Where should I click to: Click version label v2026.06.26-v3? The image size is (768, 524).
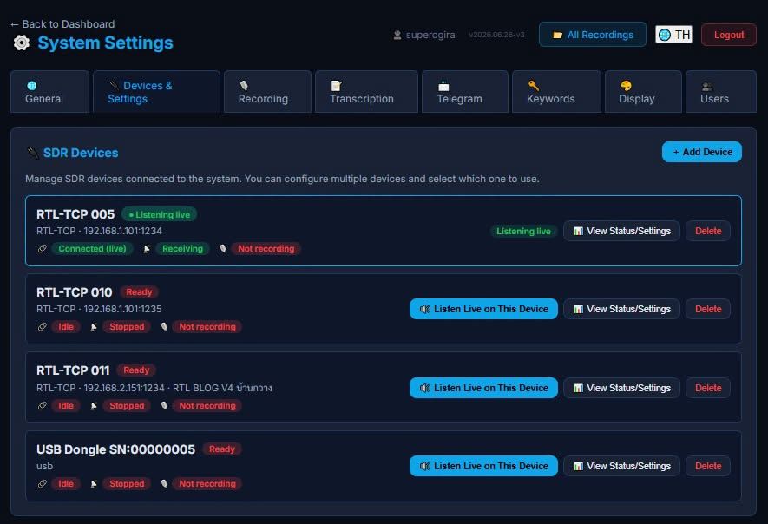tap(496, 35)
